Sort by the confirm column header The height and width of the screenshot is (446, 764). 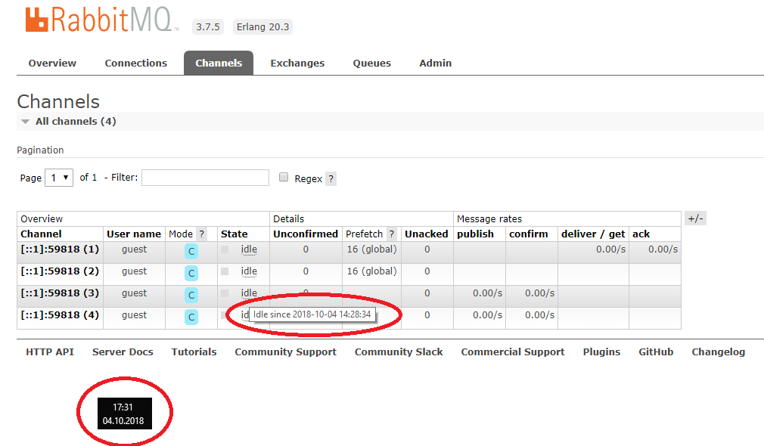coord(528,234)
